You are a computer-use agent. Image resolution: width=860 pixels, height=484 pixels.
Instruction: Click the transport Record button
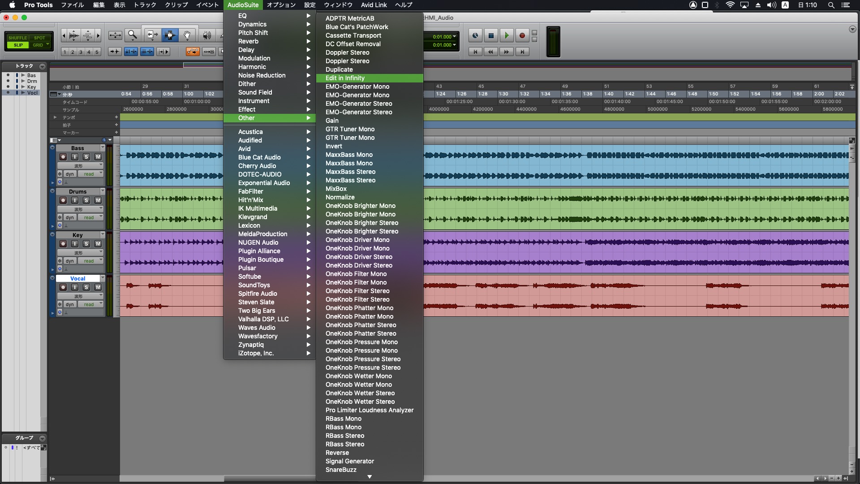[x=522, y=35]
